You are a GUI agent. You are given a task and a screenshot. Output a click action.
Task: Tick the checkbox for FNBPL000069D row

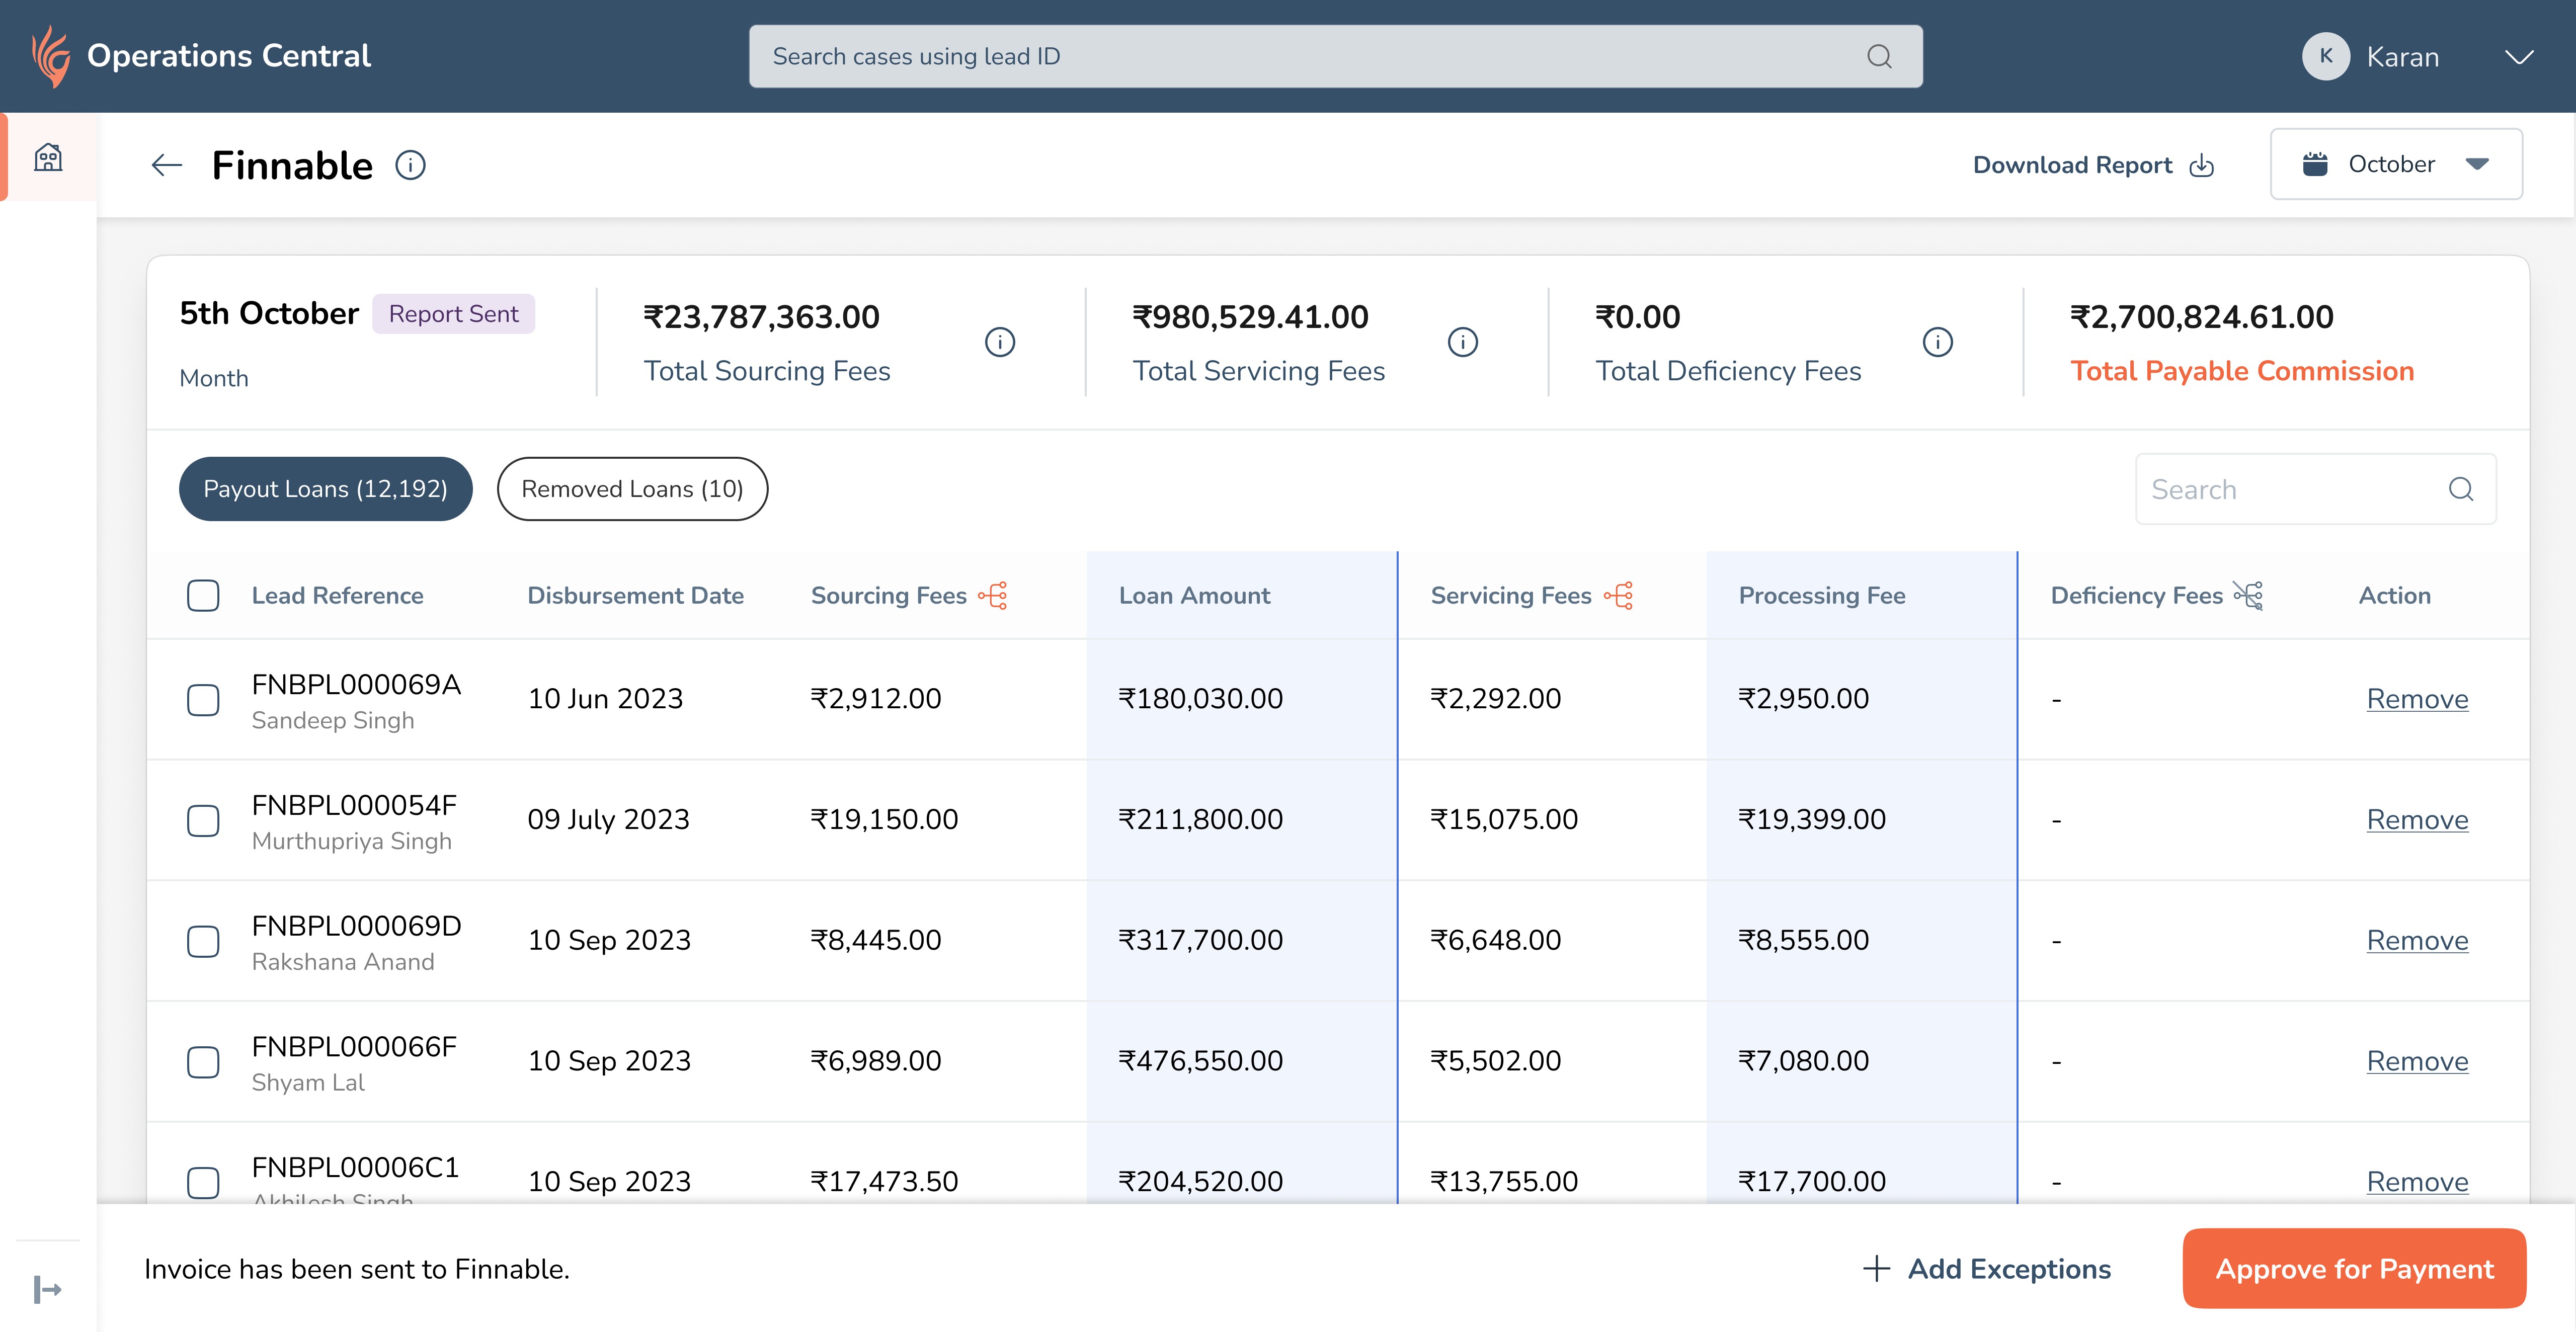203,941
